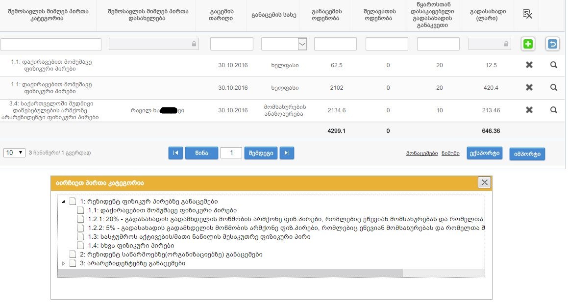Open details magnifier for the 62.5 row
This screenshot has height=306, width=568.
[x=553, y=65]
